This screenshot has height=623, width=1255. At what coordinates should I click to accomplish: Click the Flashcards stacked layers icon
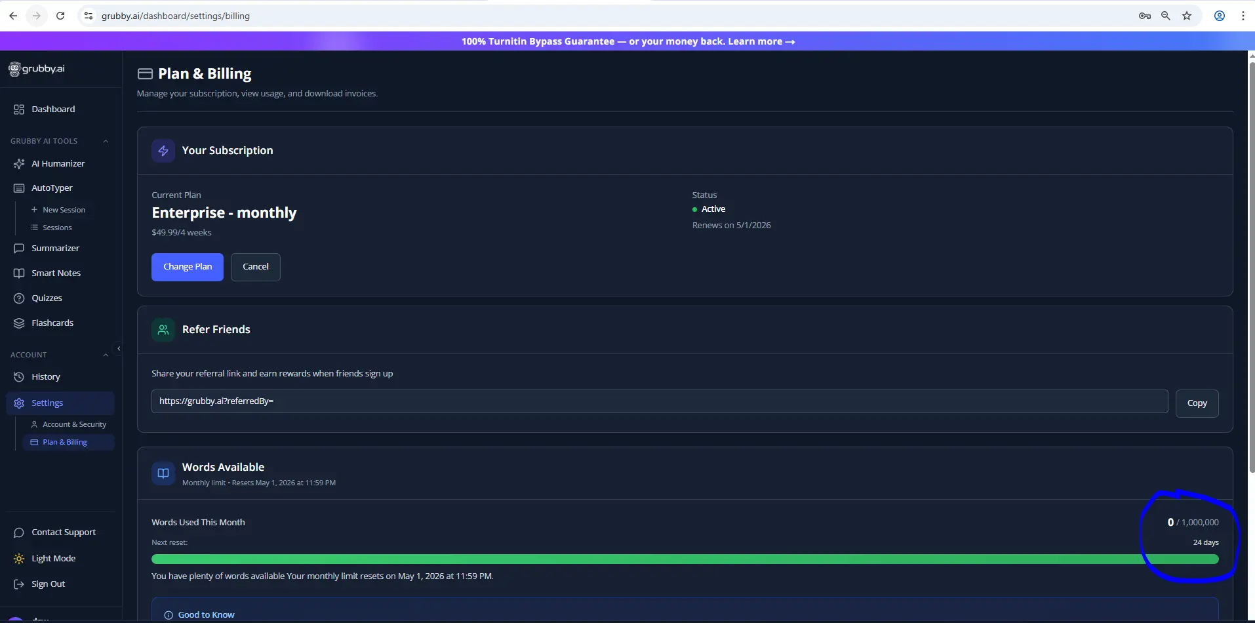[x=19, y=323]
